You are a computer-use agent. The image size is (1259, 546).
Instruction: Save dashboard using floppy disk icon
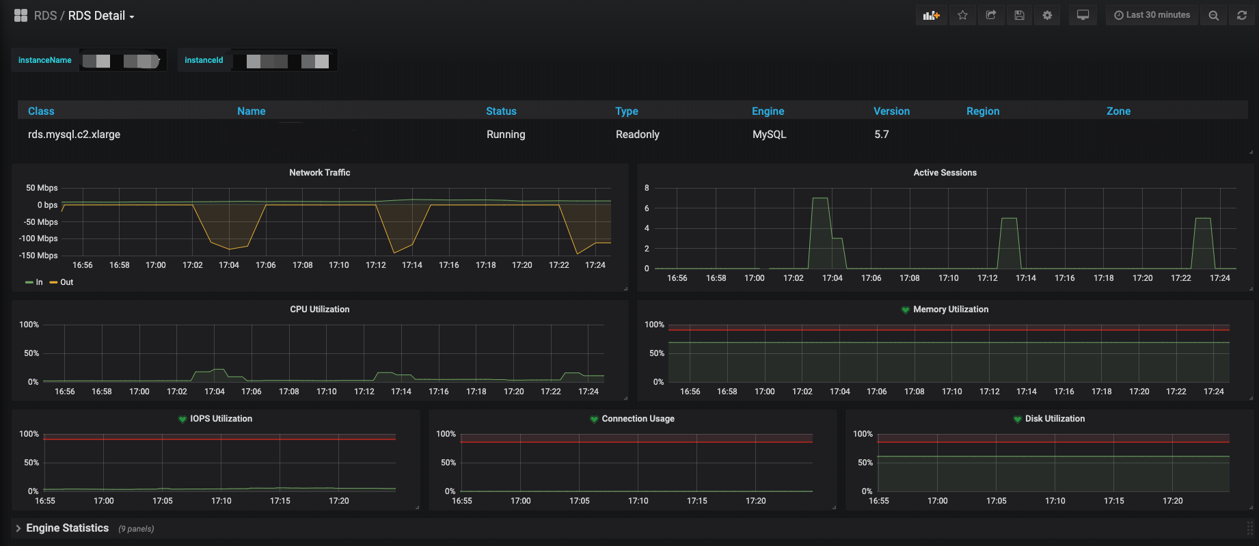tap(1019, 15)
